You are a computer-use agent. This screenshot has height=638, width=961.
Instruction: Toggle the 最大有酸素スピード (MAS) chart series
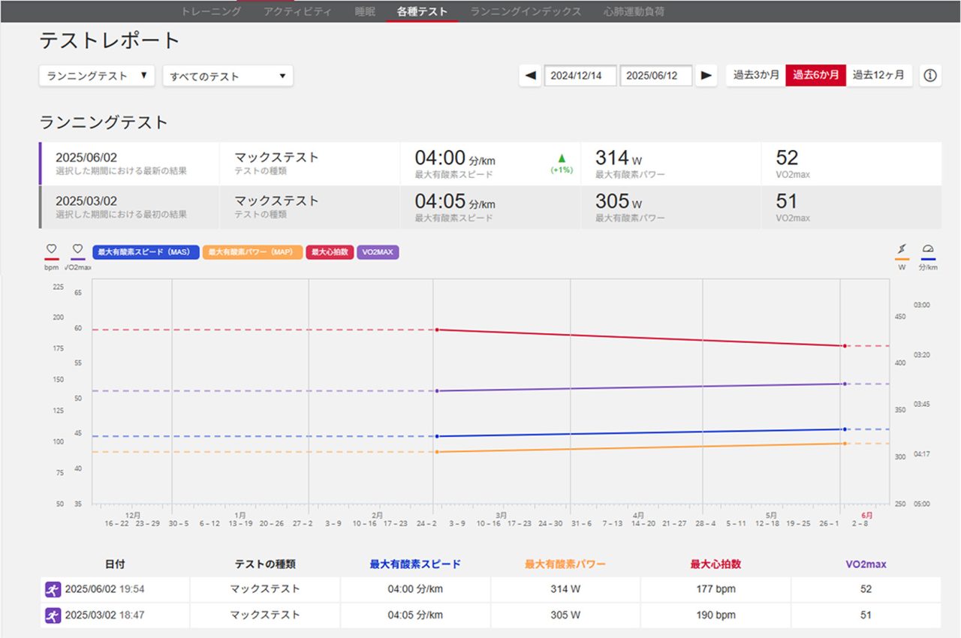coord(146,252)
